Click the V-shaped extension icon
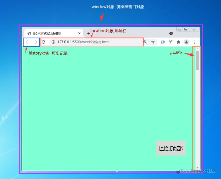The image size is (221, 179). coord(171,42)
